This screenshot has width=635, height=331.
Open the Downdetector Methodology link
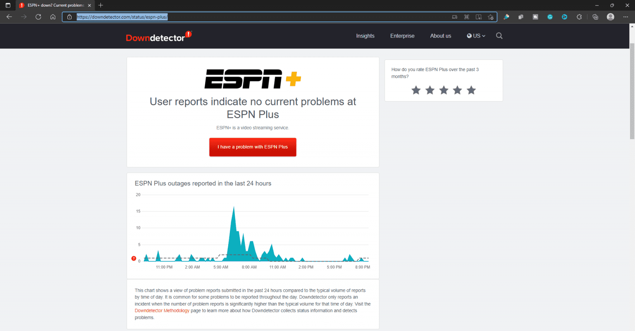[x=162, y=310]
